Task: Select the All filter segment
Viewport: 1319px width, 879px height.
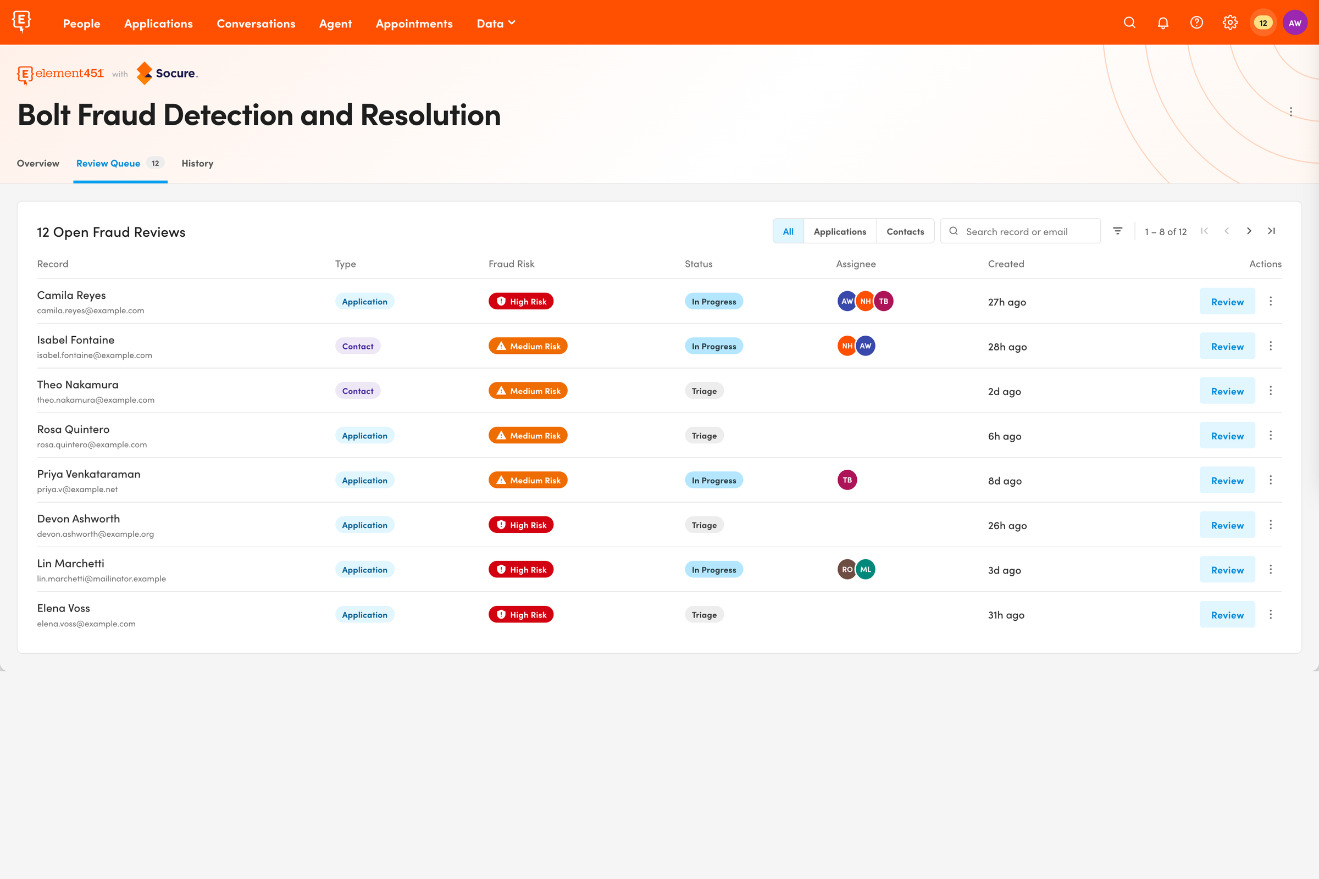Action: [x=788, y=231]
